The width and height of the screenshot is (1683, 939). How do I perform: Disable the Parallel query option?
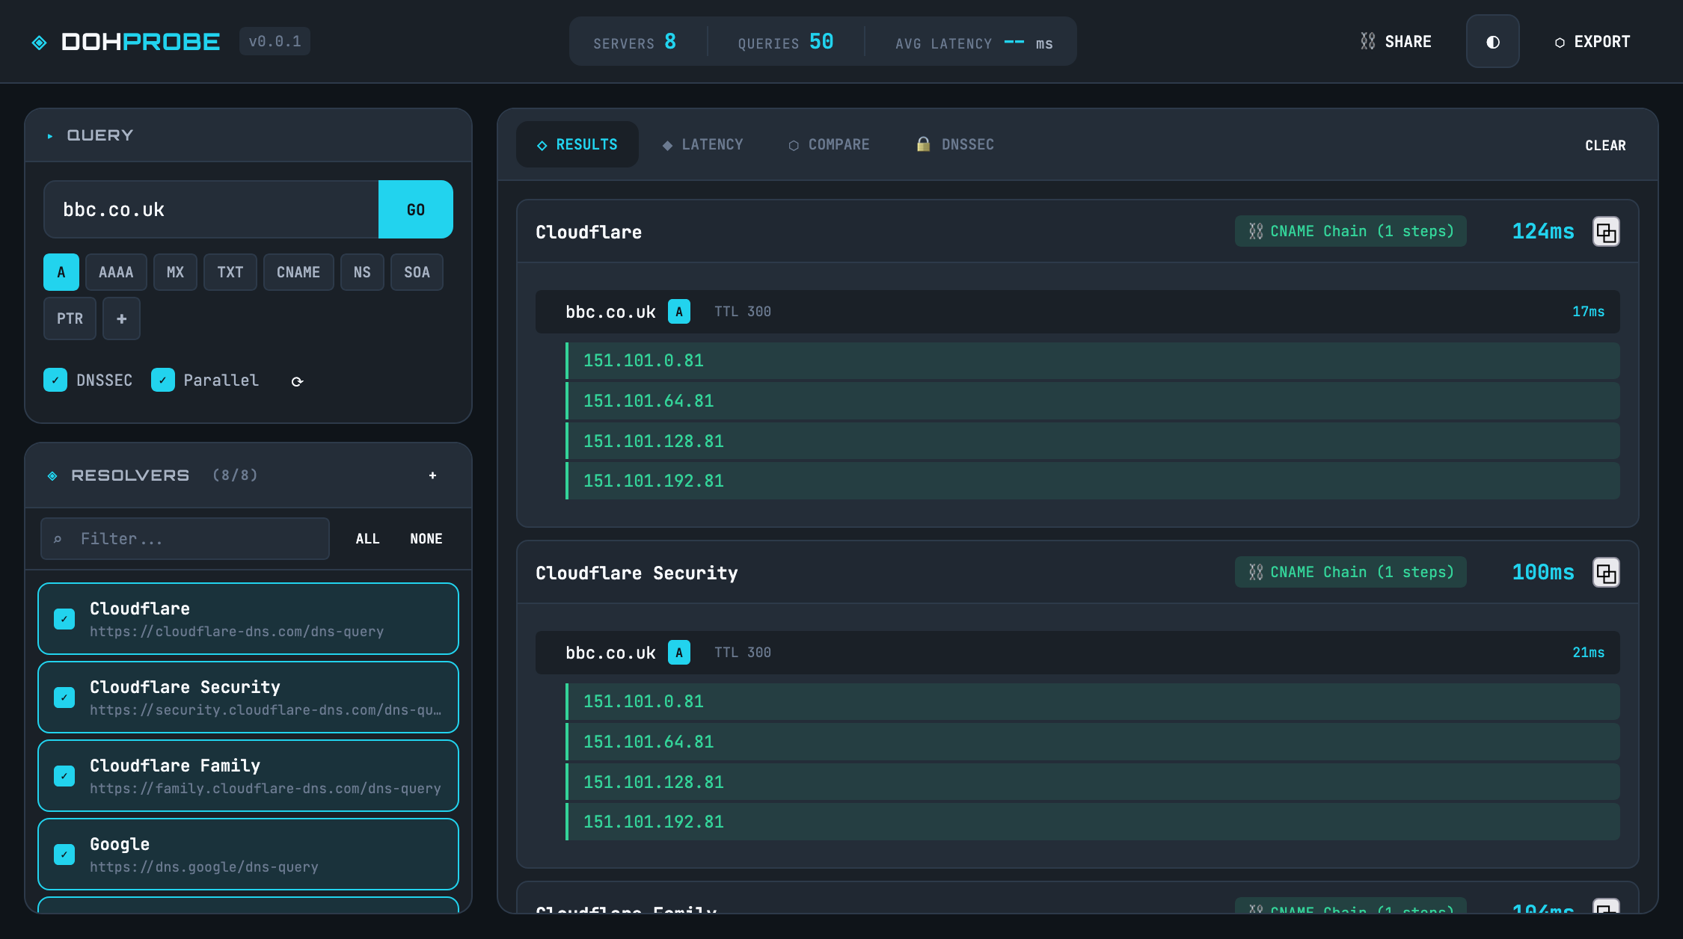[163, 380]
